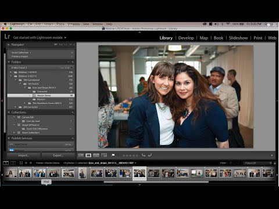
Task: Click the left panel vertical scrollbar
Action: (x=5, y=93)
